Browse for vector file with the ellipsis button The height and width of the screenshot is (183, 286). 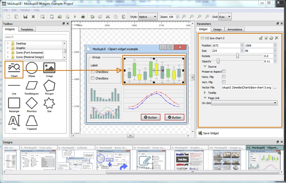[275, 87]
